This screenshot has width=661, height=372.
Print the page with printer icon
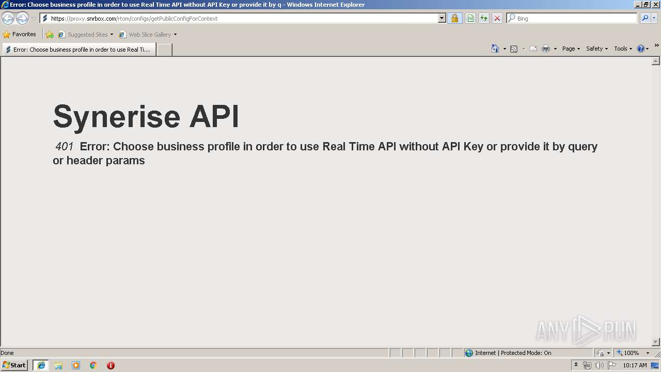coord(546,49)
